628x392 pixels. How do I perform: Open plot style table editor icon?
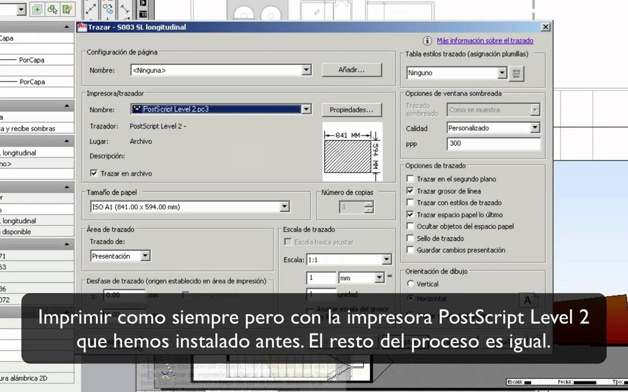517,73
